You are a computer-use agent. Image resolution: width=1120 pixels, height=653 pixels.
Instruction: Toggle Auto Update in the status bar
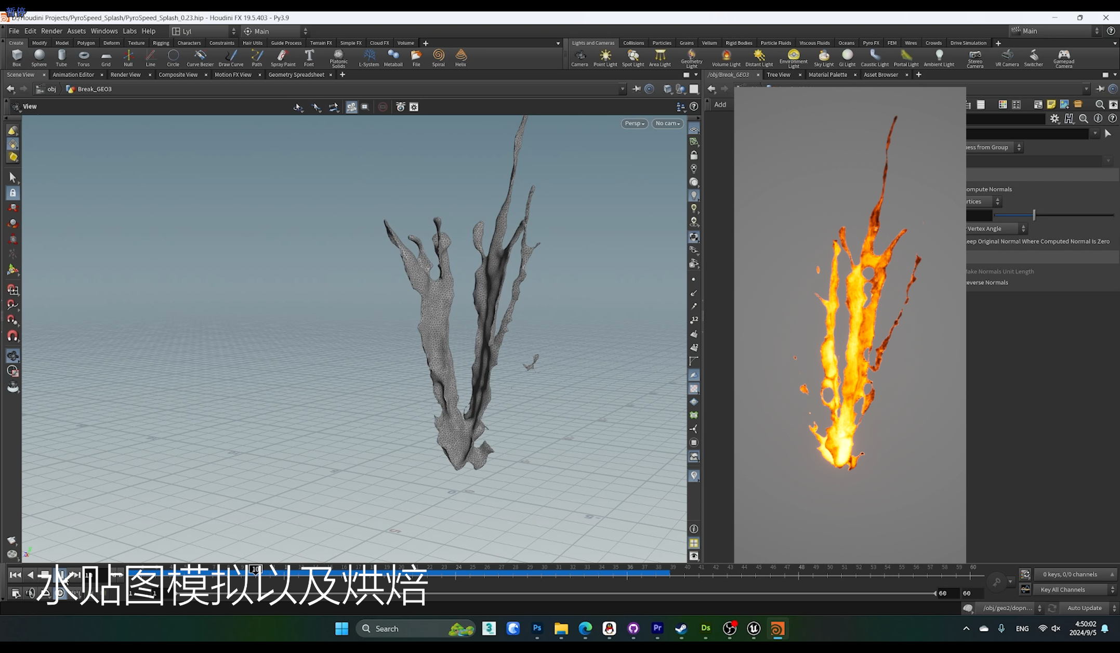coord(1084,608)
